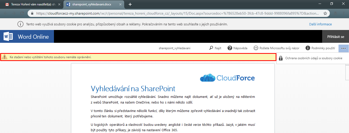Switch to the Gmail Tereza Hoření tab
This screenshot has width=349, height=133.
(x=33, y=4)
